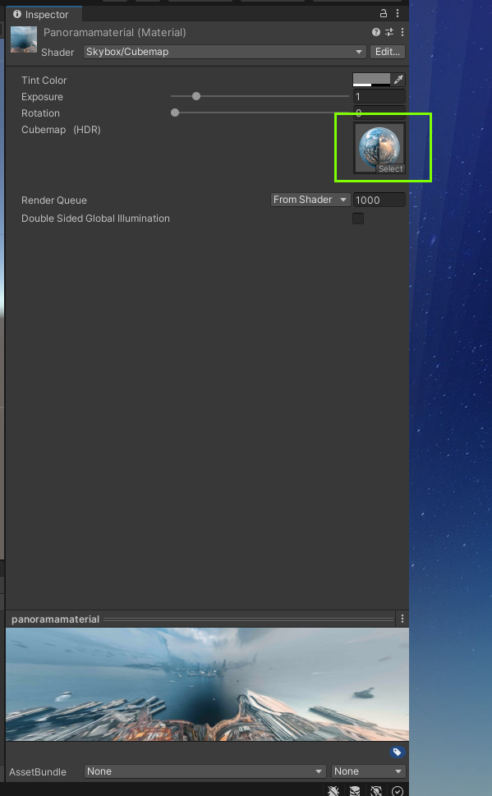Click the shader Edit... button
This screenshot has width=492, height=796.
pos(388,51)
